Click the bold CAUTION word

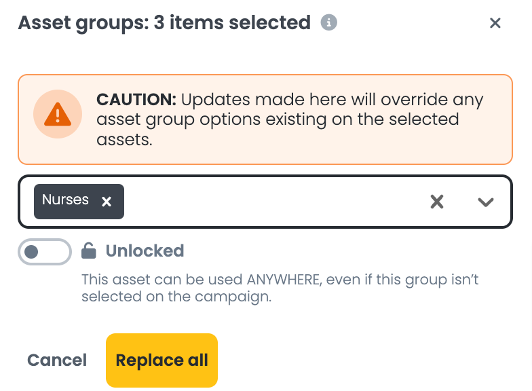pyautogui.click(x=136, y=99)
